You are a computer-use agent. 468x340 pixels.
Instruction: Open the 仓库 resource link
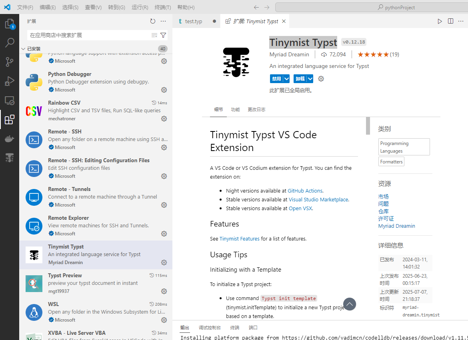(x=383, y=211)
